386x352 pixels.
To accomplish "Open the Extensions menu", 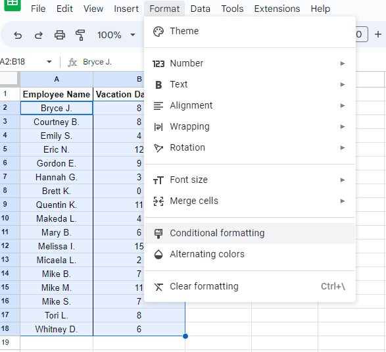I will [277, 9].
